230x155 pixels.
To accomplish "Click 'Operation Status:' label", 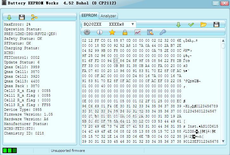I will [x=23, y=29].
